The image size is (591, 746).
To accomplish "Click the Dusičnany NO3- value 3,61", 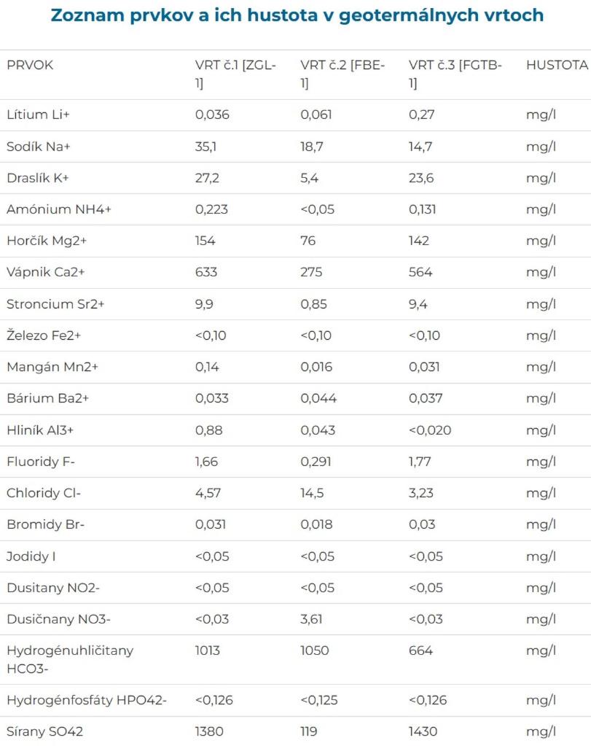I will point(311,619).
